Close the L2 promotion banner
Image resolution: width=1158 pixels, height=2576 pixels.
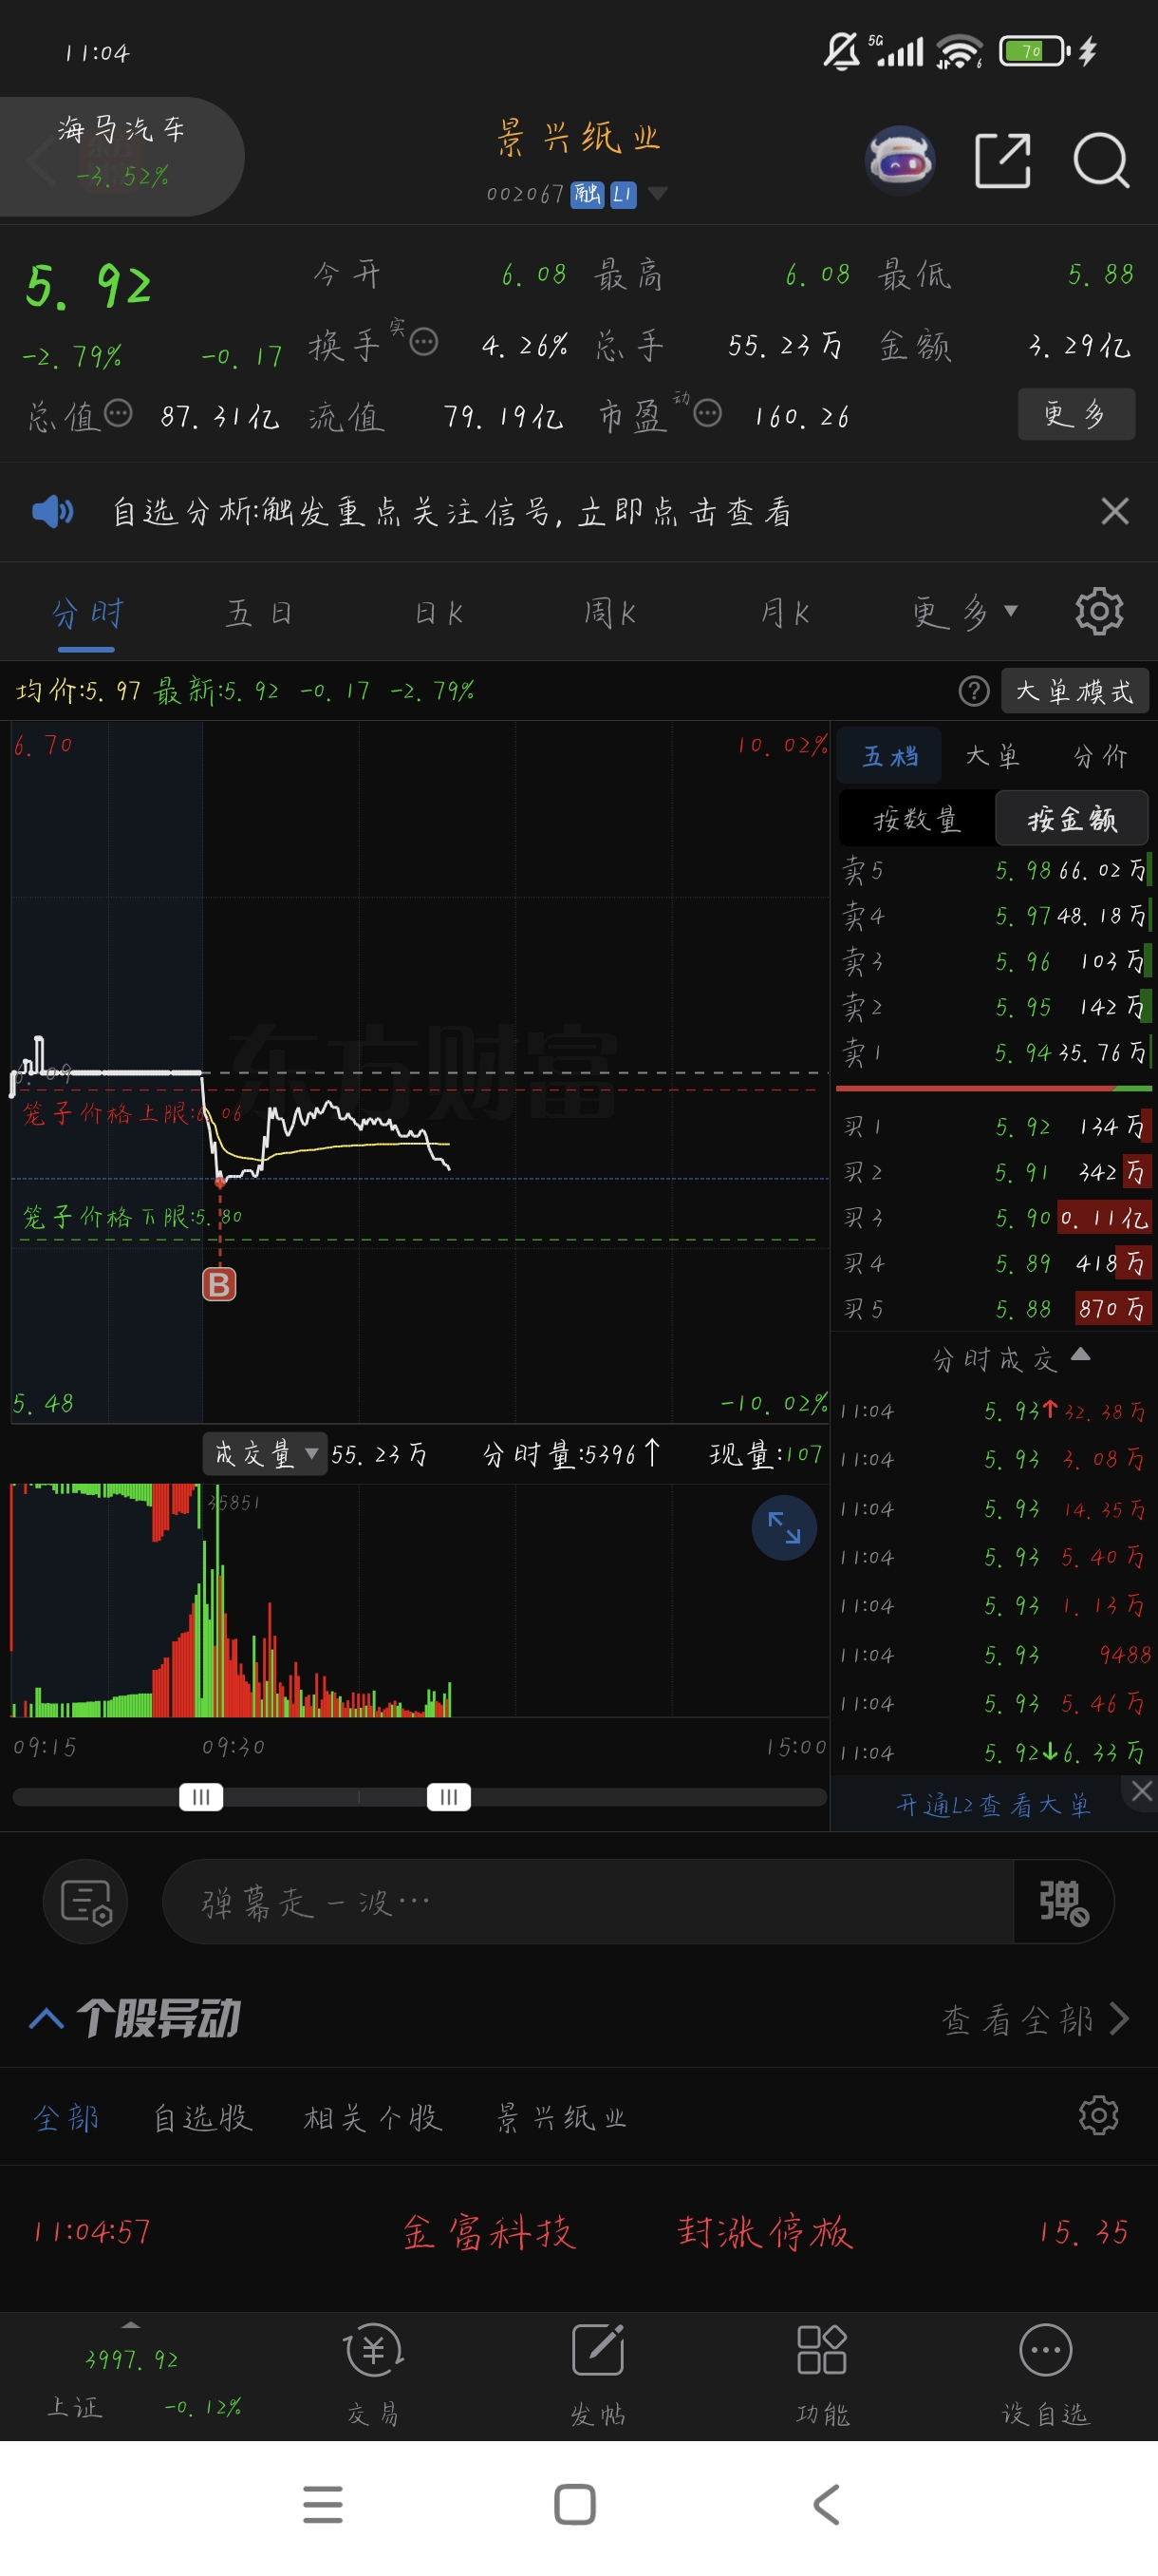(x=1141, y=1791)
